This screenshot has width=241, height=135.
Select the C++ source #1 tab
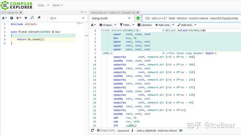pos(10,12)
